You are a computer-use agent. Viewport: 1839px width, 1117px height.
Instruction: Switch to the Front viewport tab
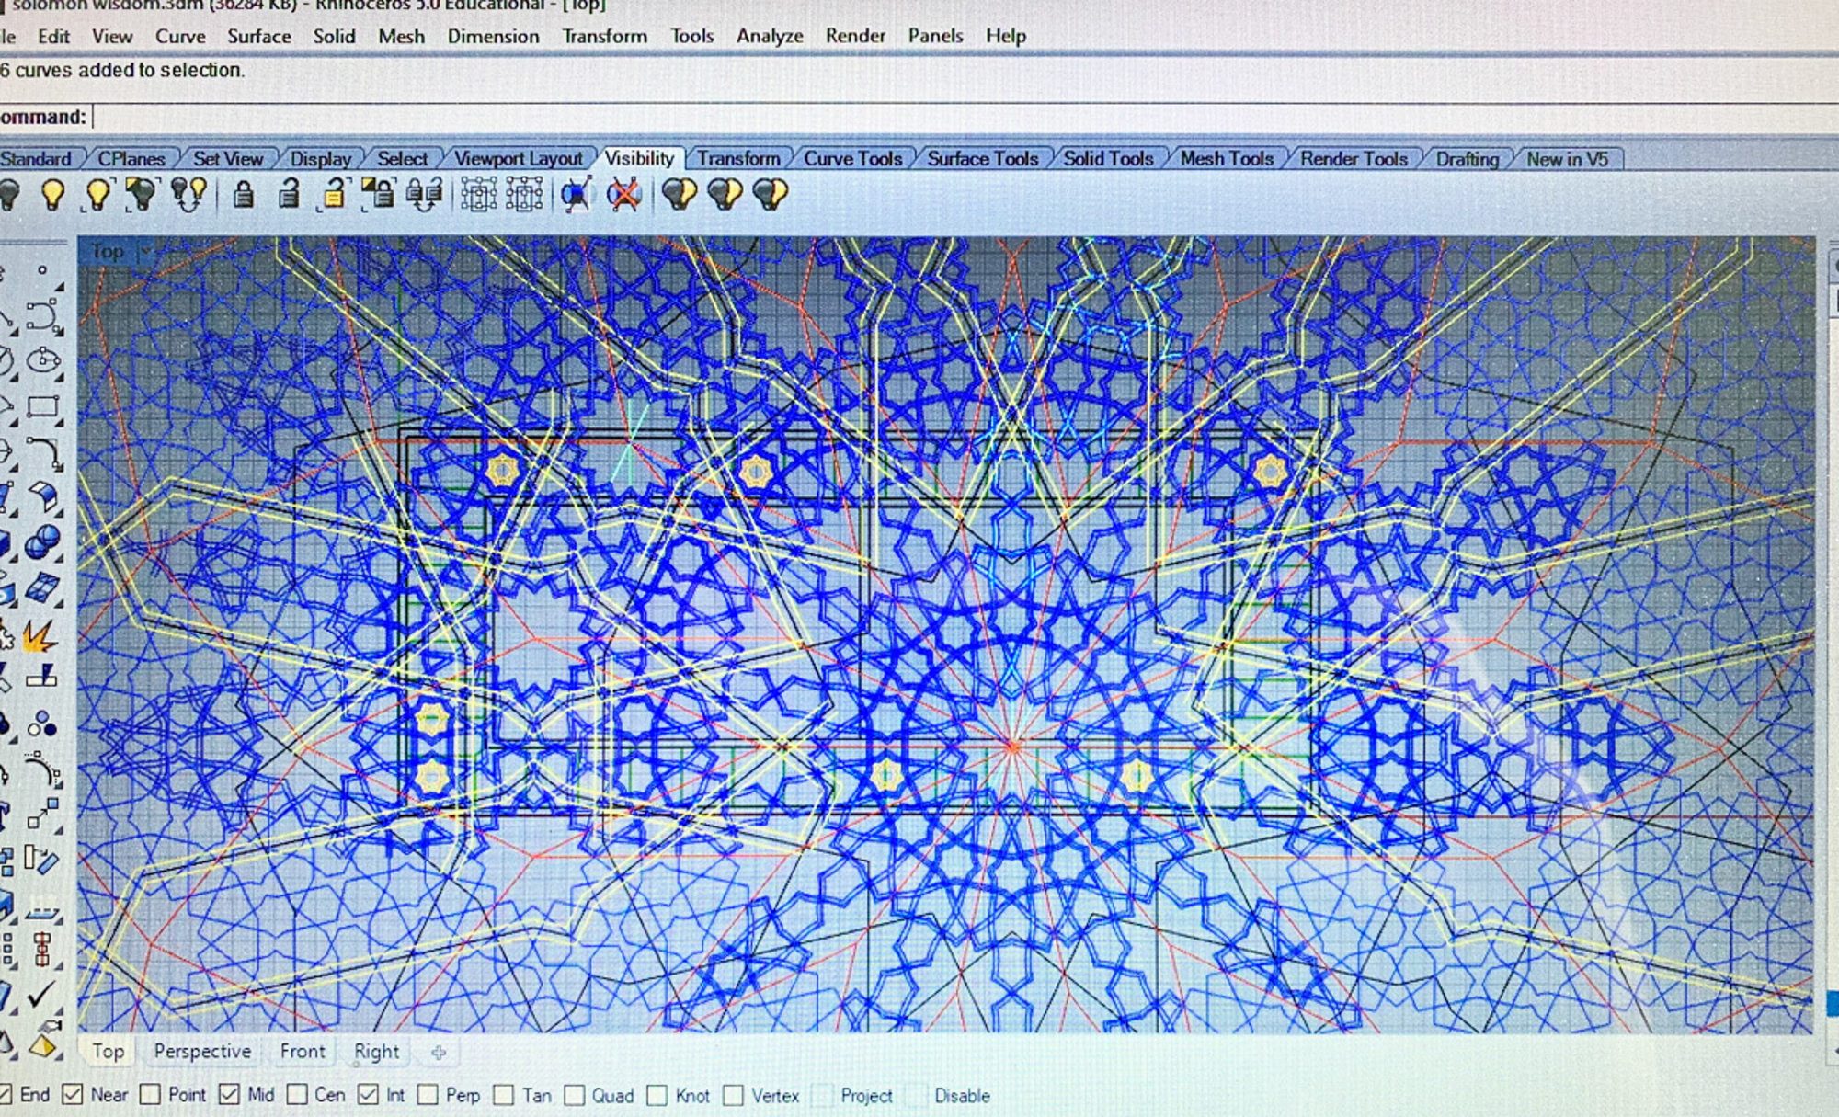(303, 1051)
